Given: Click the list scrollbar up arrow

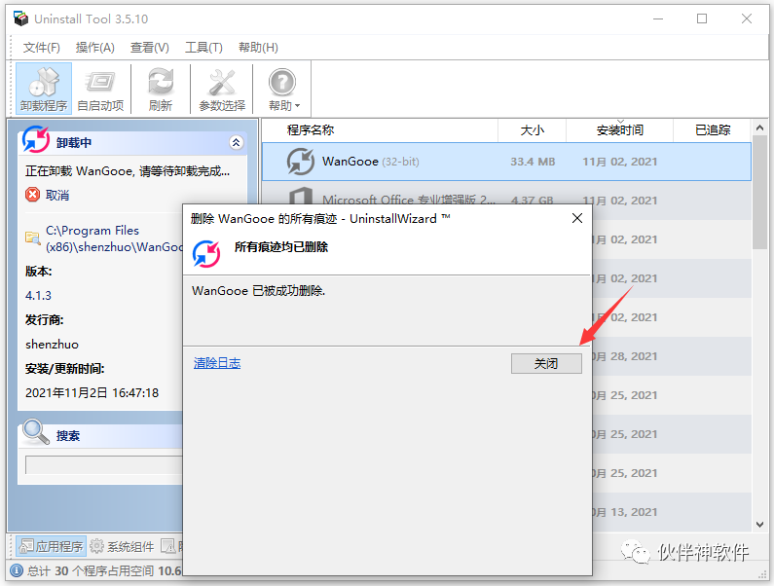Looking at the screenshot, I should 759,128.
